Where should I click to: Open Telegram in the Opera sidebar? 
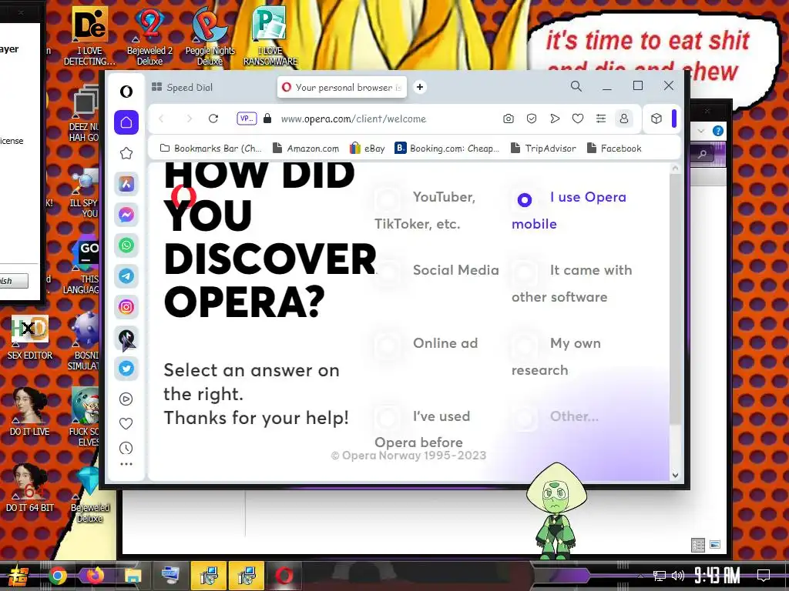point(126,276)
